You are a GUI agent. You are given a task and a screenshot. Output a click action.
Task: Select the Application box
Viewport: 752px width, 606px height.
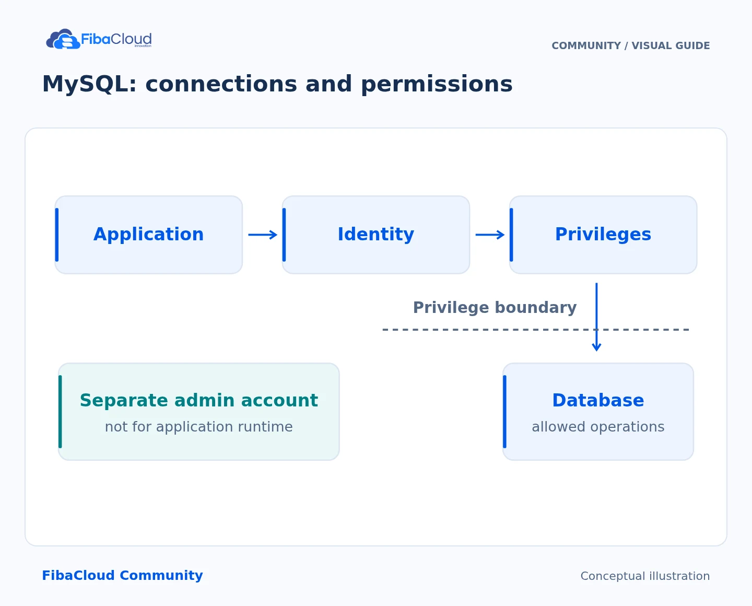click(149, 235)
